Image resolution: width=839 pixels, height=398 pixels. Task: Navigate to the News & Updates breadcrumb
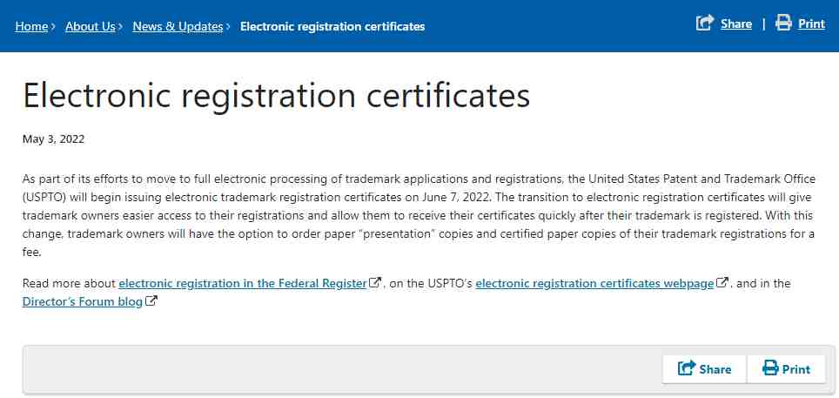pos(178,26)
